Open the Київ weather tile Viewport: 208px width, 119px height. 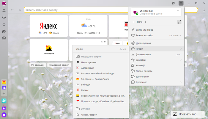[x=88, y=26]
